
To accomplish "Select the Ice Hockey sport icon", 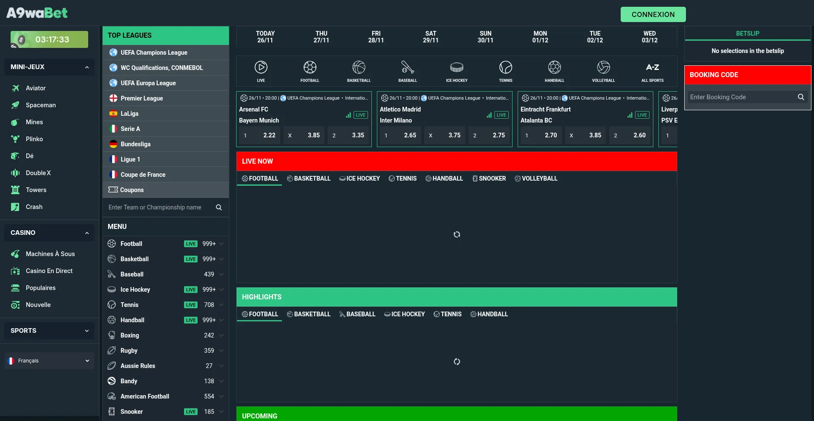I will click(x=457, y=70).
